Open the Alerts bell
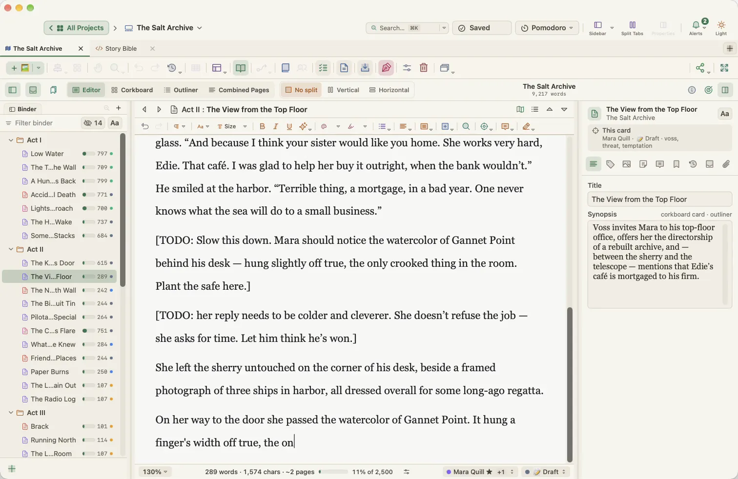 pyautogui.click(x=696, y=28)
